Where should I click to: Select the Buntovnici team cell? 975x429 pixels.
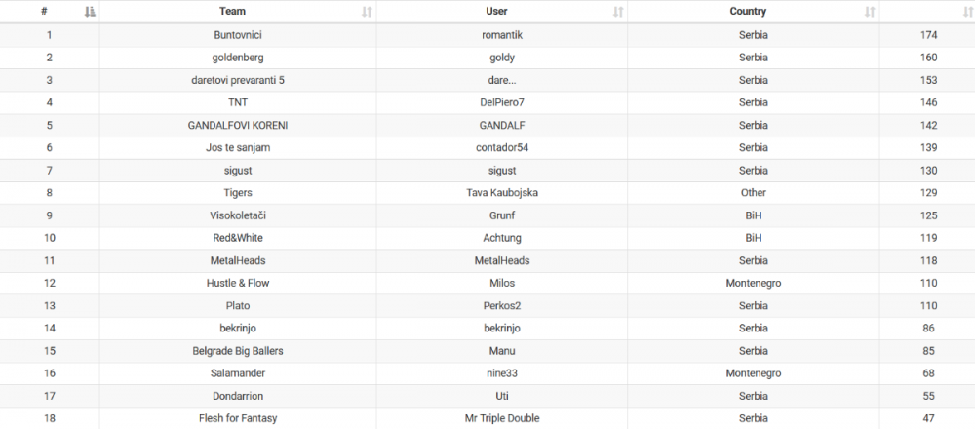[x=238, y=35]
